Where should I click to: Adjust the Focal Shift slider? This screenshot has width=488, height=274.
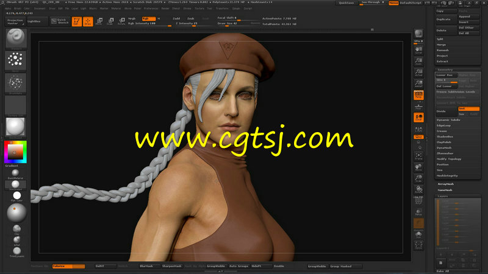pyautogui.click(x=239, y=18)
